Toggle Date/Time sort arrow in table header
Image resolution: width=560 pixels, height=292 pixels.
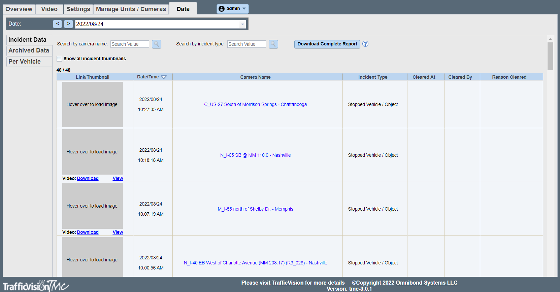164,77
